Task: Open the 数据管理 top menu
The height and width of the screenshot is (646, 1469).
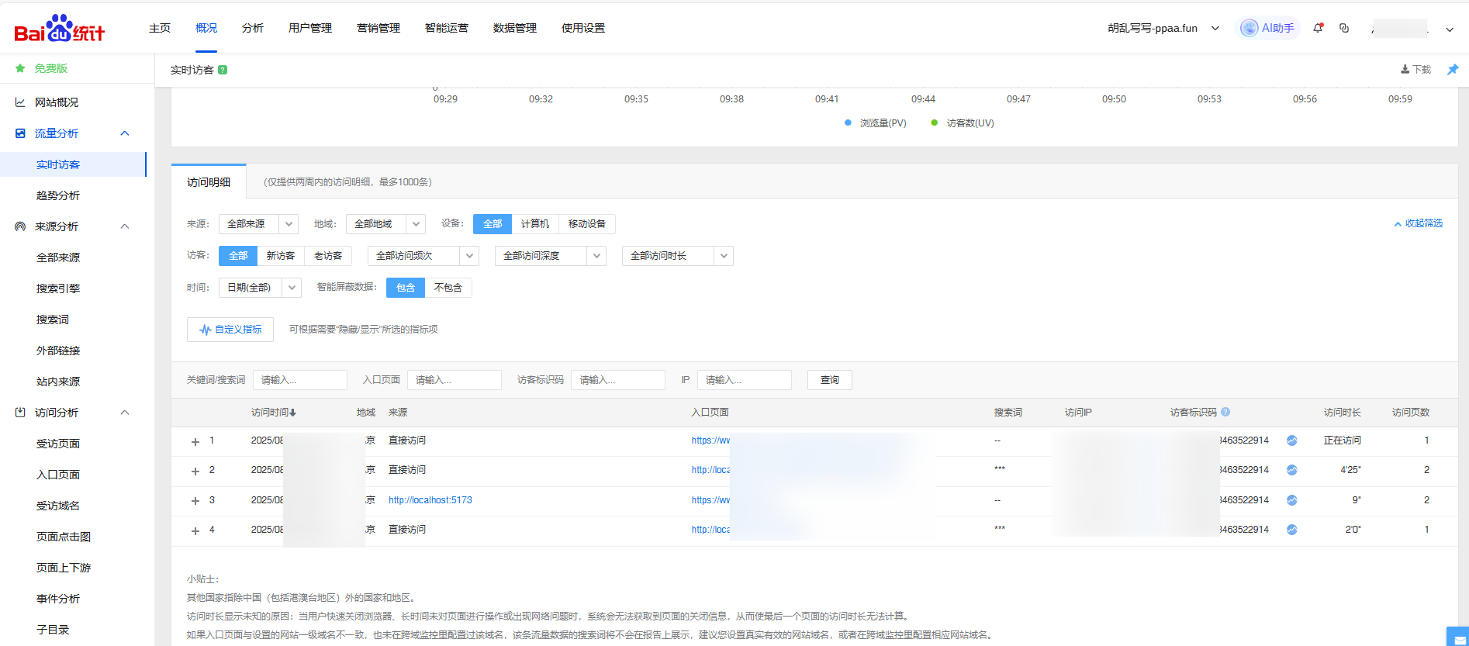Action: click(515, 28)
